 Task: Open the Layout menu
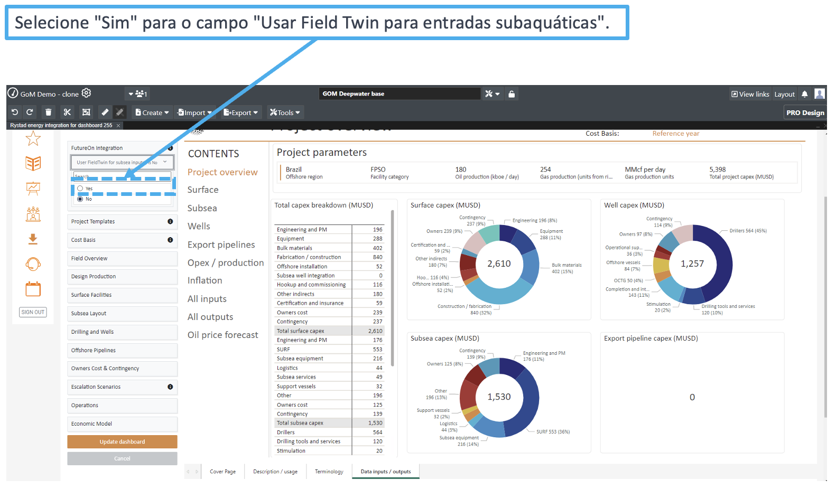(784, 95)
